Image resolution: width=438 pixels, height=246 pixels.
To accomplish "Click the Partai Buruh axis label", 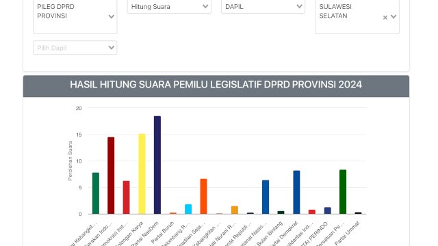I will 163,232.
